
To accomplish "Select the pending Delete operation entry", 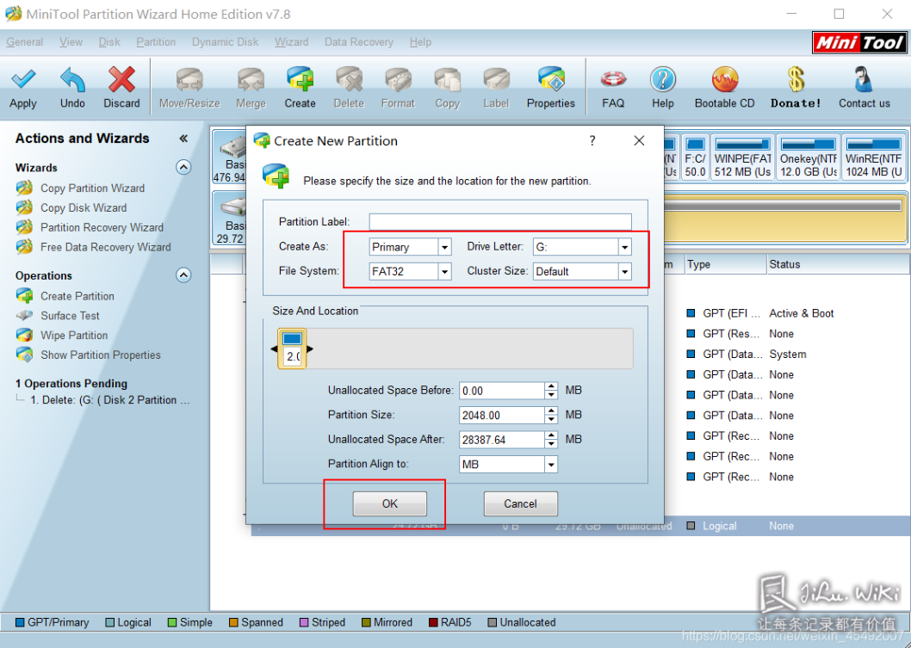I will coord(110,400).
